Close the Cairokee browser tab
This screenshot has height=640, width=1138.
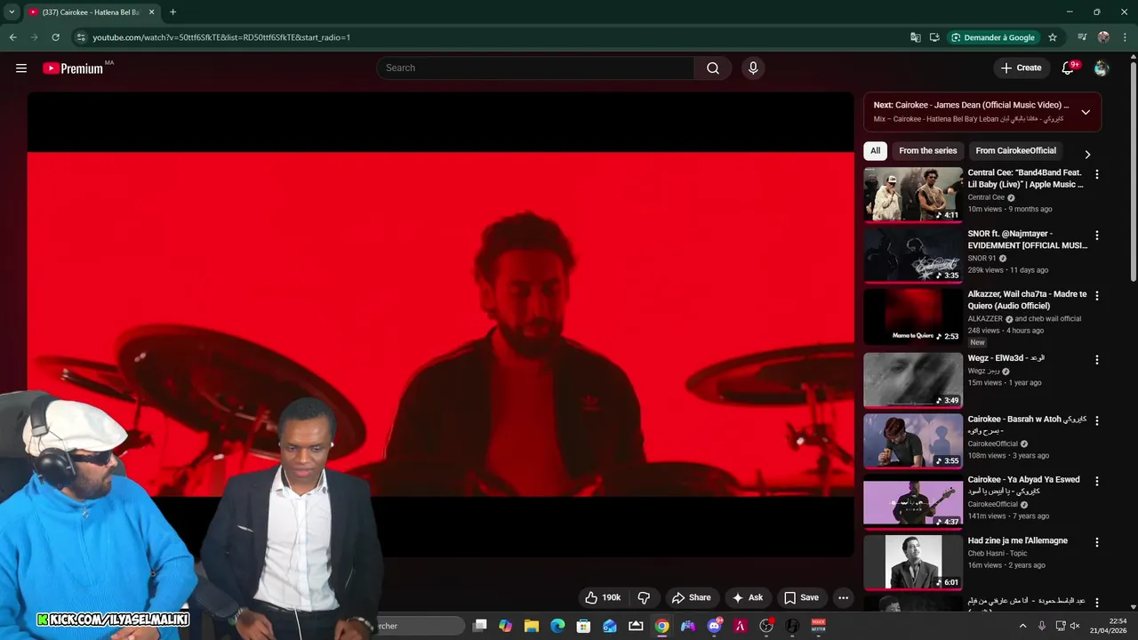151,12
